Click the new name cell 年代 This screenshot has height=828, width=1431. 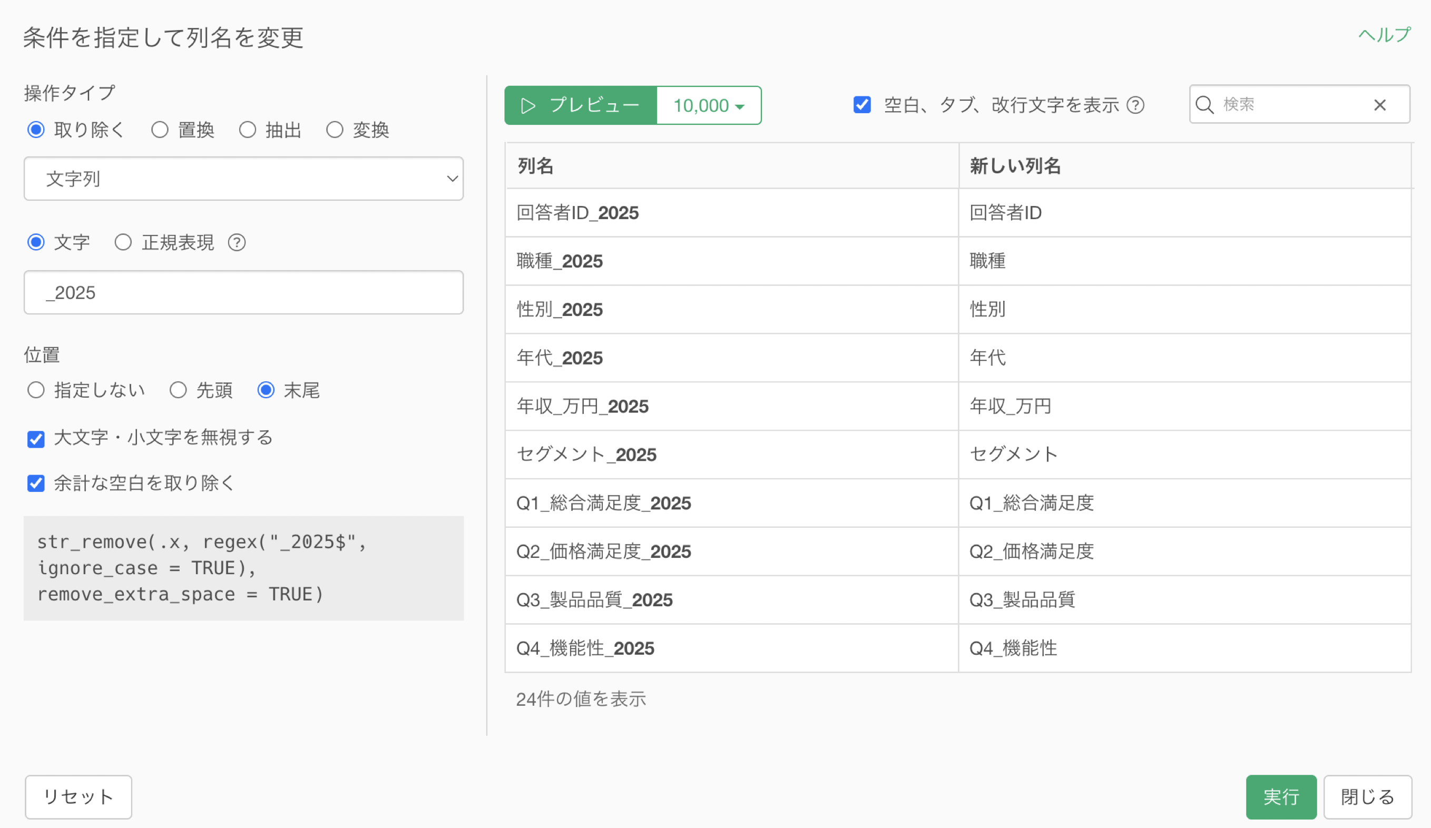(x=1185, y=358)
